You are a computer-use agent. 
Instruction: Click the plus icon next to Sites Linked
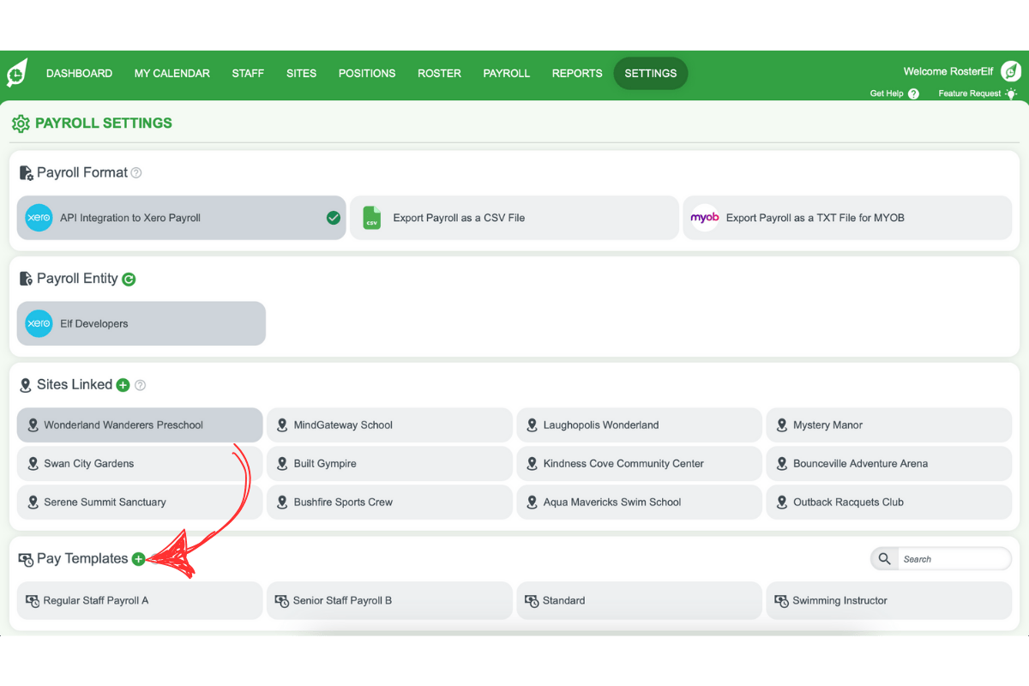123,384
